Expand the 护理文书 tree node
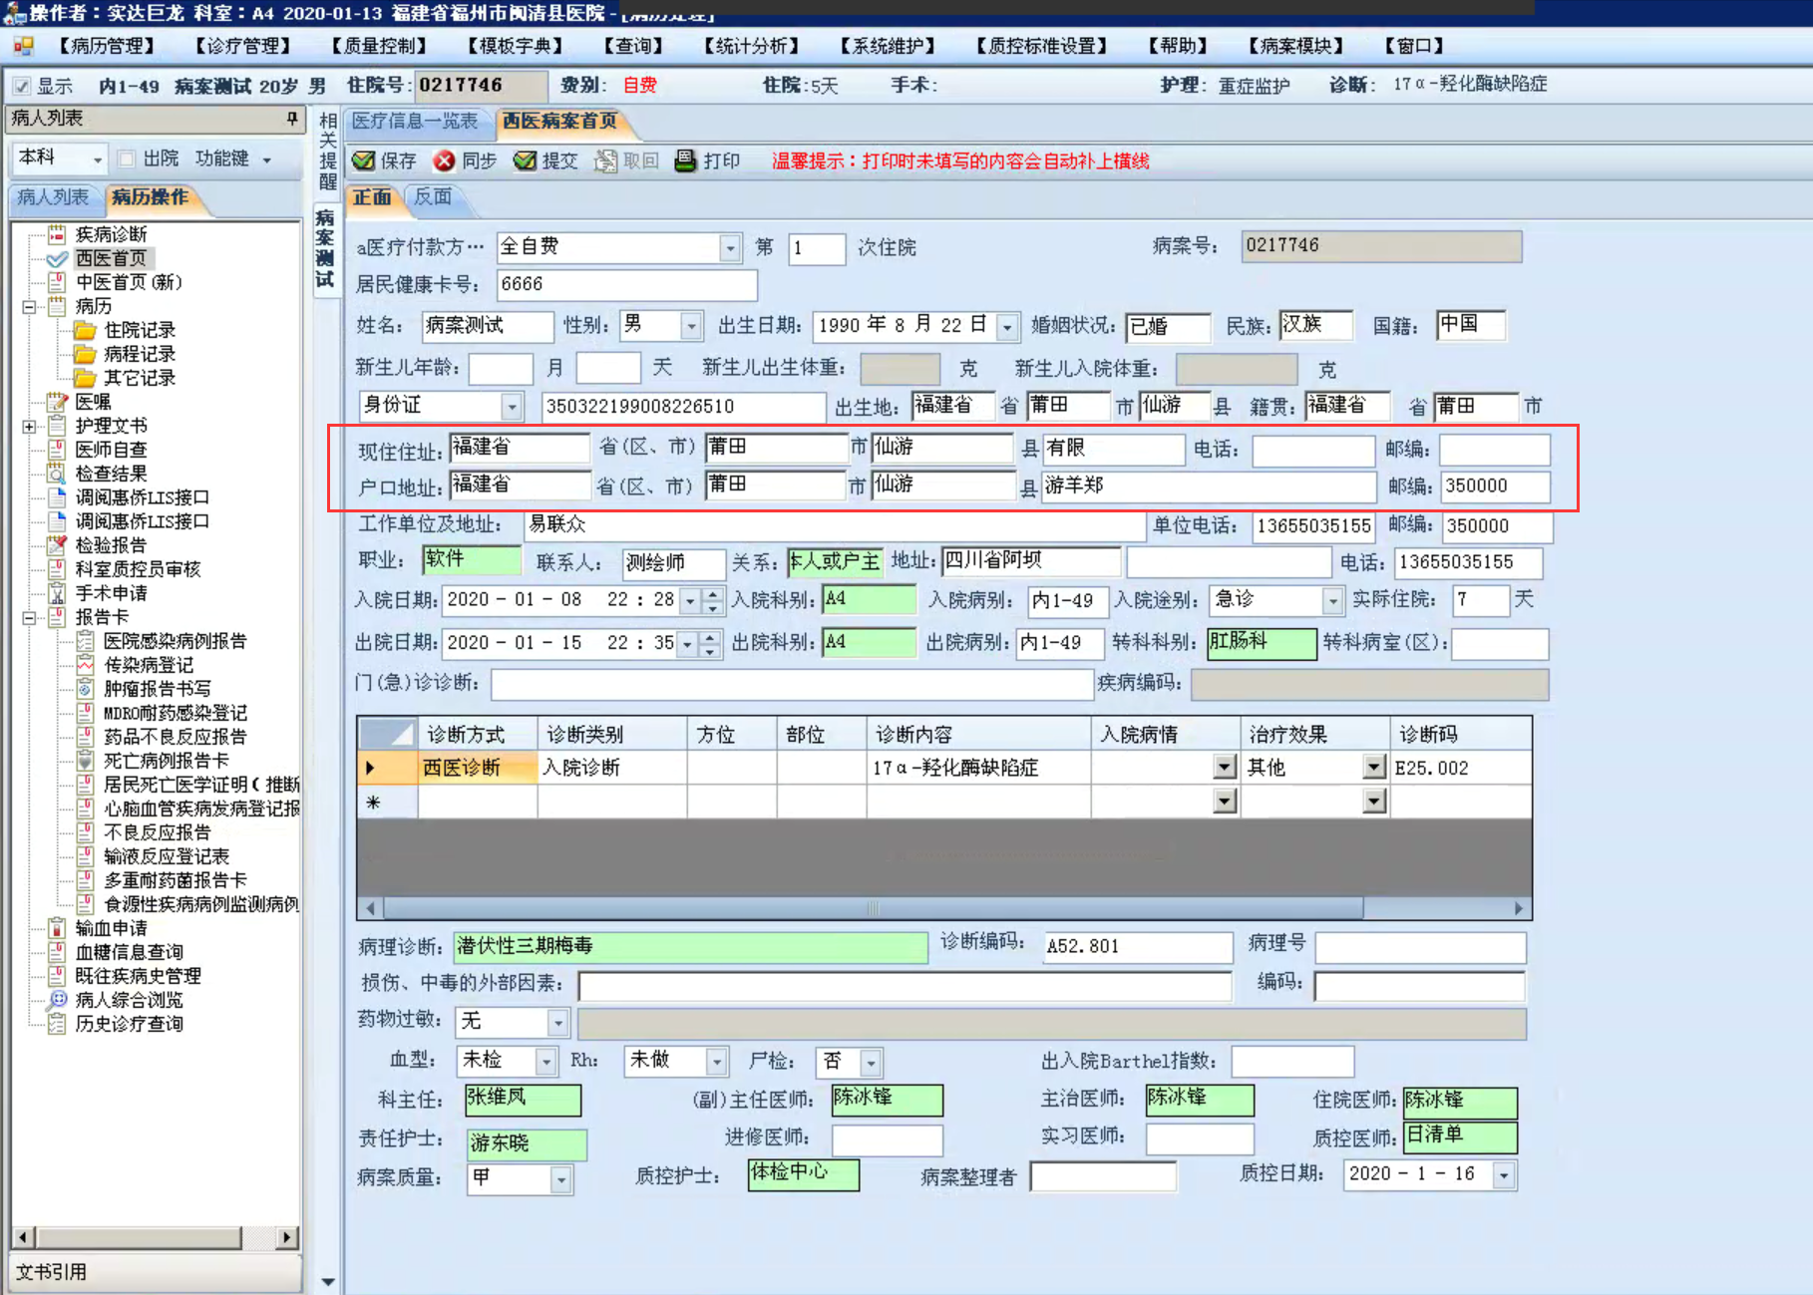 tap(29, 427)
